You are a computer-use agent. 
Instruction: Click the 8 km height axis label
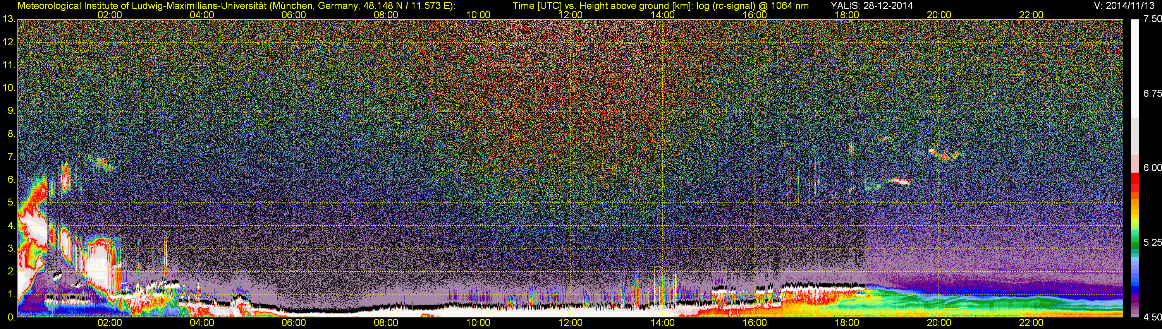coord(11,134)
